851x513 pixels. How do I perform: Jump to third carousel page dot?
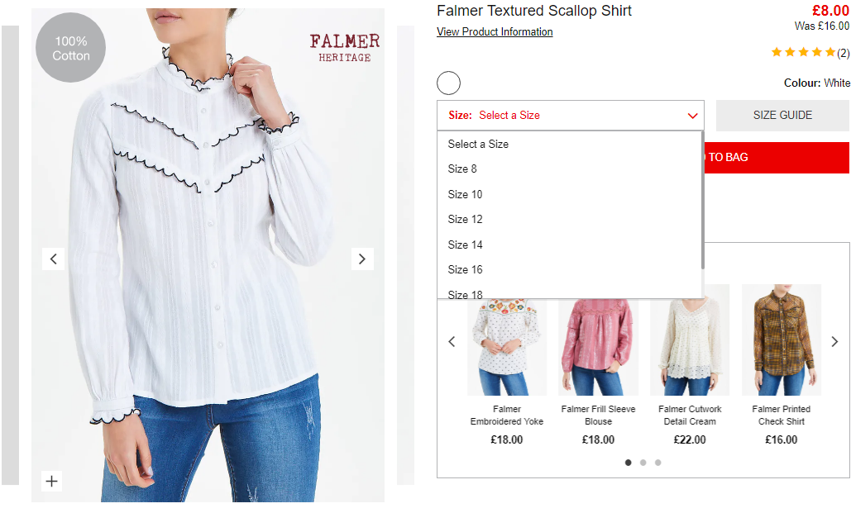657,463
